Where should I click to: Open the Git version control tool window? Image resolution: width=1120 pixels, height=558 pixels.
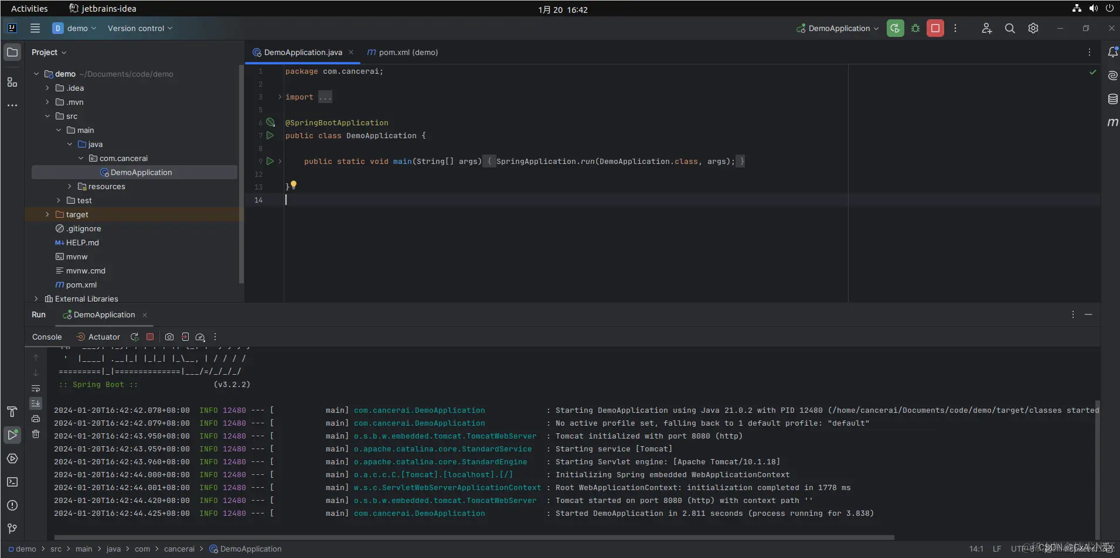(12, 529)
